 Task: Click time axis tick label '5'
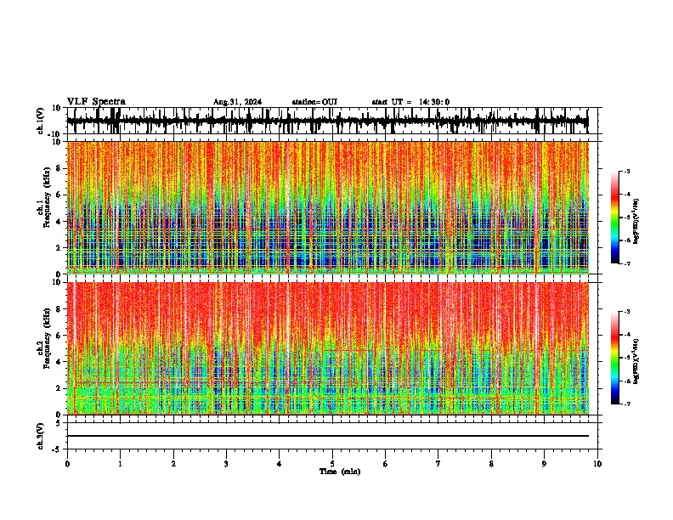pos(332,464)
